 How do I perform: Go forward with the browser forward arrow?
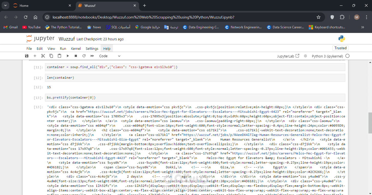16,17
